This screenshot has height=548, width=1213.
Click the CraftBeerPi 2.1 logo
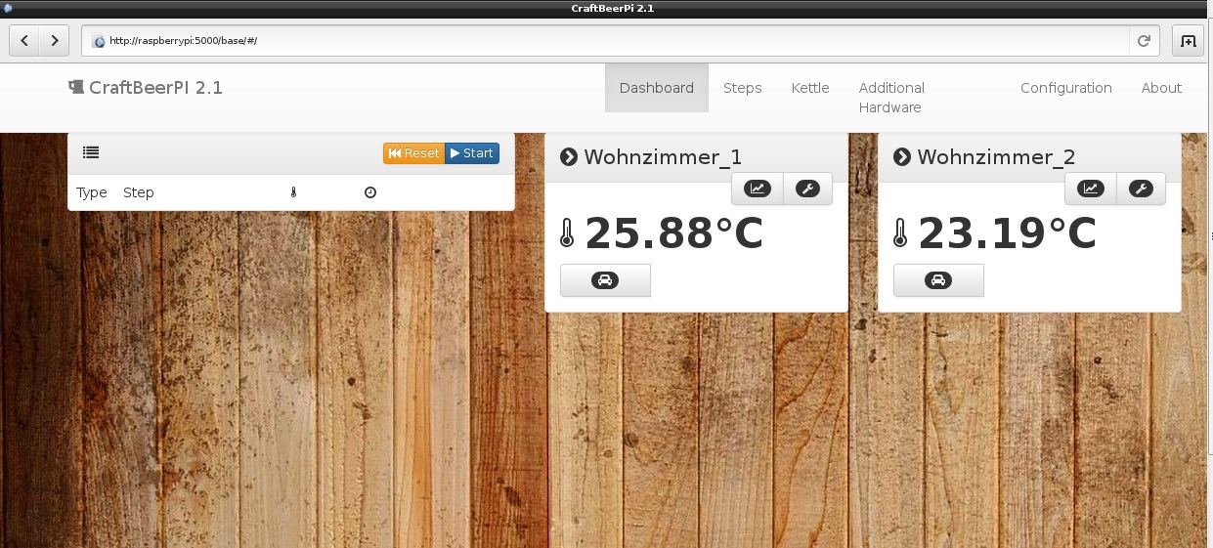(146, 88)
